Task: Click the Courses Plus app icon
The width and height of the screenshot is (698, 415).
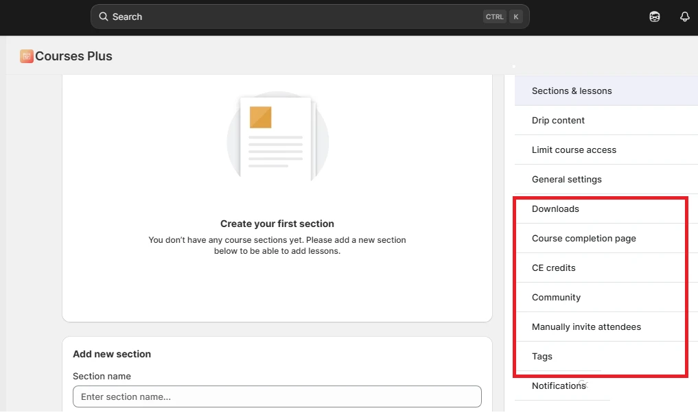Action: [x=26, y=56]
